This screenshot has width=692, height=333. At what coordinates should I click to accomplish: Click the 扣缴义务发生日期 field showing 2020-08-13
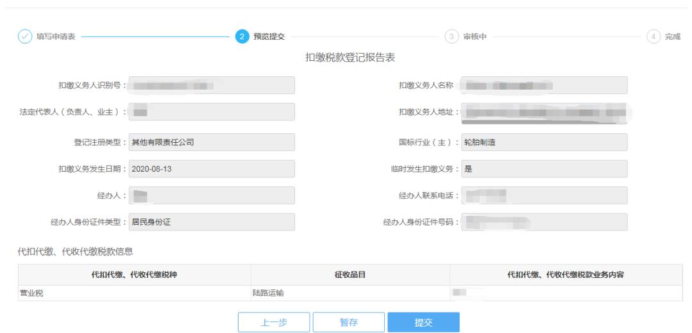(212, 169)
